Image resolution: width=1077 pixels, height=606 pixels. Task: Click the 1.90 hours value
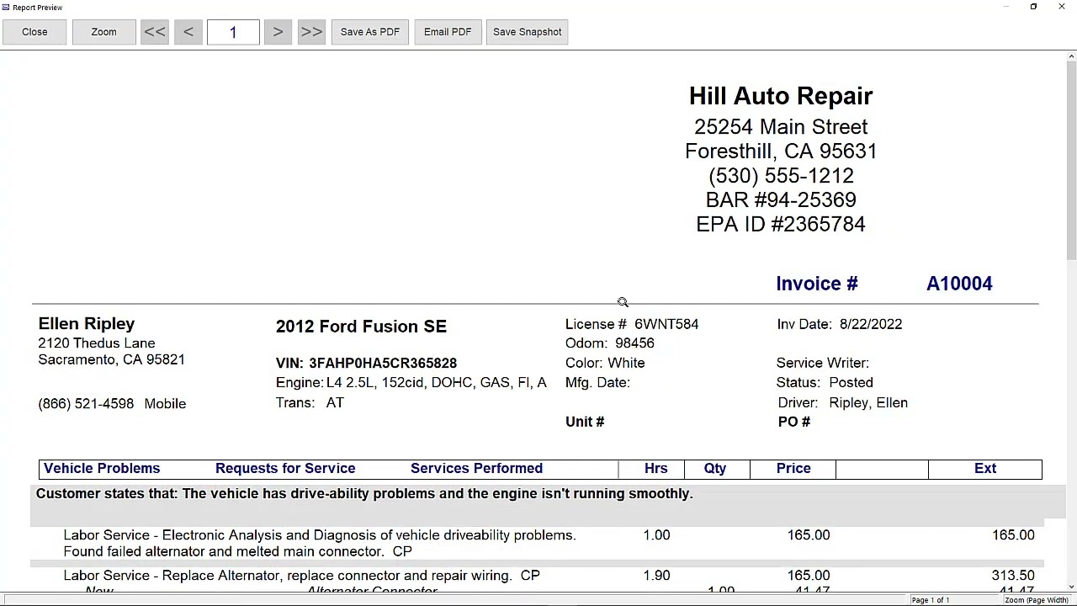(656, 576)
